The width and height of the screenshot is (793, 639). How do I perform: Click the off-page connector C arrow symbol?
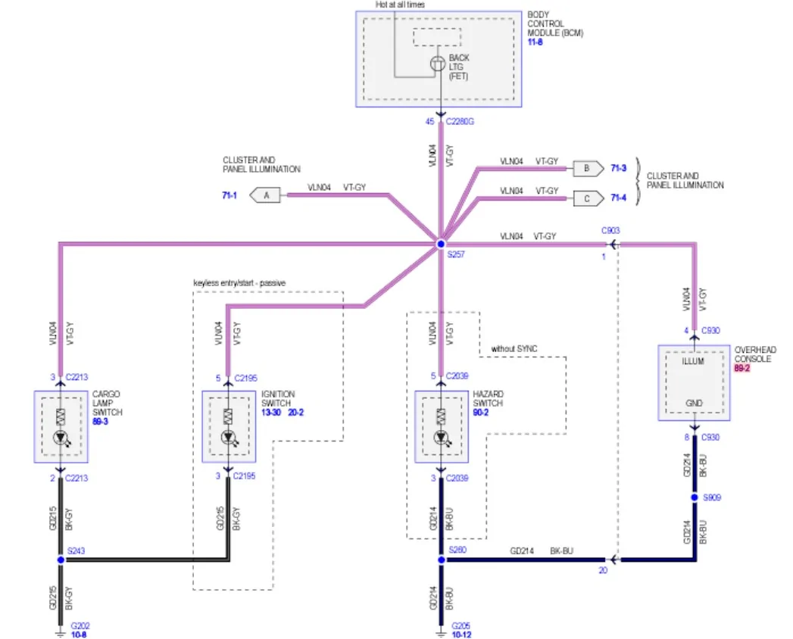coord(589,198)
